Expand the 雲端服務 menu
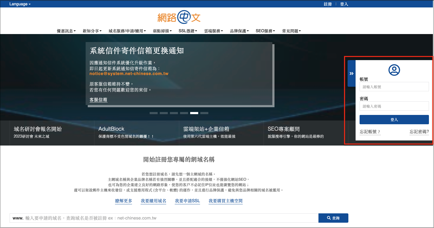Image resolution: width=434 pixels, height=228 pixels. tap(213, 31)
